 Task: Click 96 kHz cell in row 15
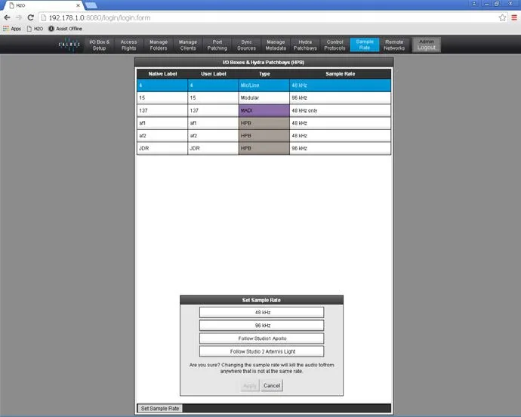coord(341,97)
